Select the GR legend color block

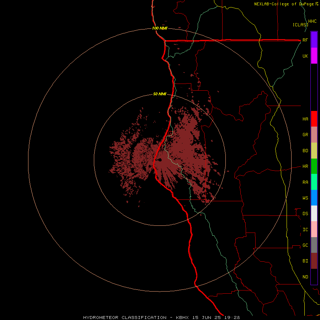click(x=314, y=135)
